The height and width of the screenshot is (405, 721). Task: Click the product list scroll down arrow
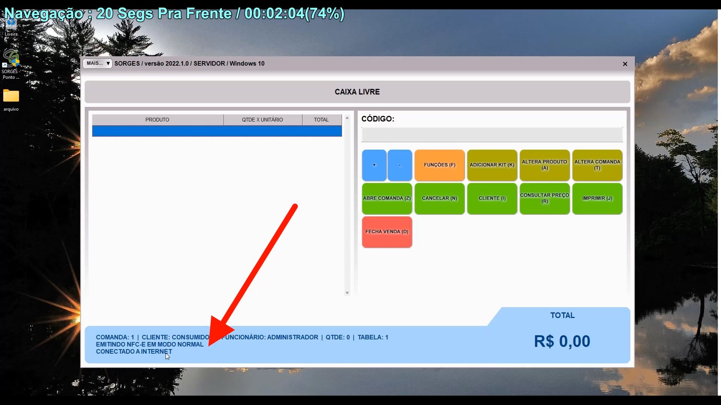pyautogui.click(x=347, y=293)
